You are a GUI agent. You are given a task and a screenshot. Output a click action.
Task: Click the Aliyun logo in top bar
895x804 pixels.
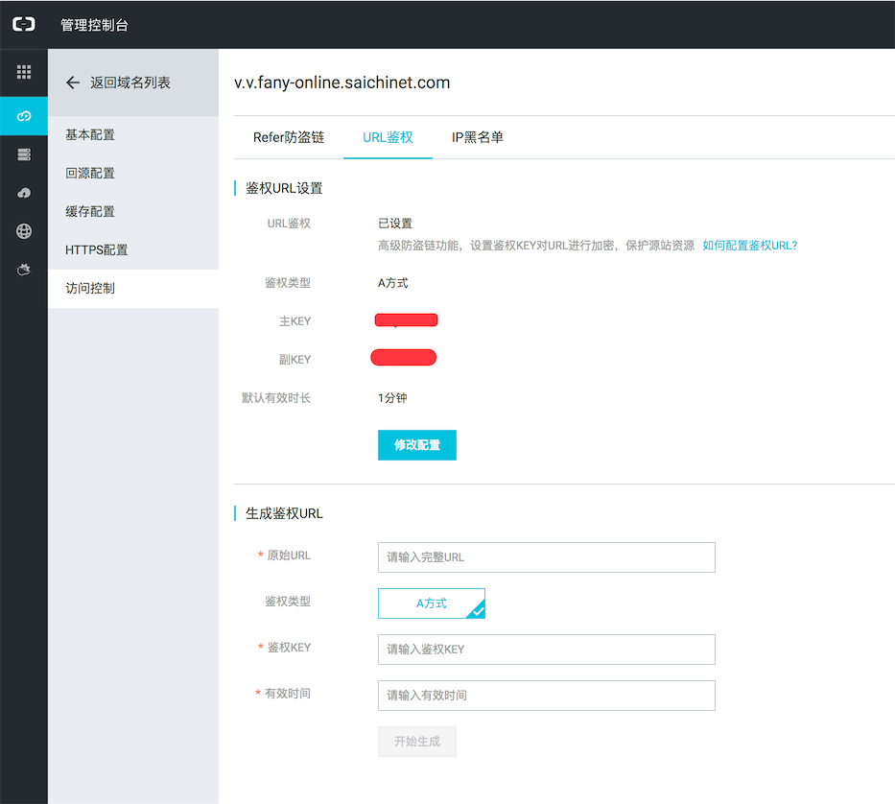coord(24,24)
